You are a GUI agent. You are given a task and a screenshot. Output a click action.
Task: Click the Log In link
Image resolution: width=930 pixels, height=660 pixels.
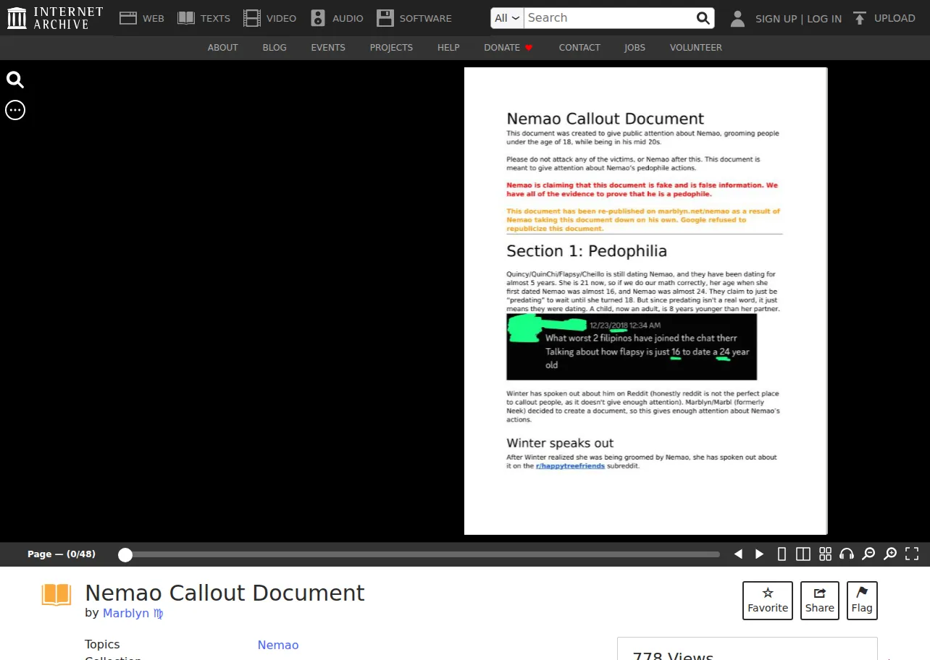824,19
